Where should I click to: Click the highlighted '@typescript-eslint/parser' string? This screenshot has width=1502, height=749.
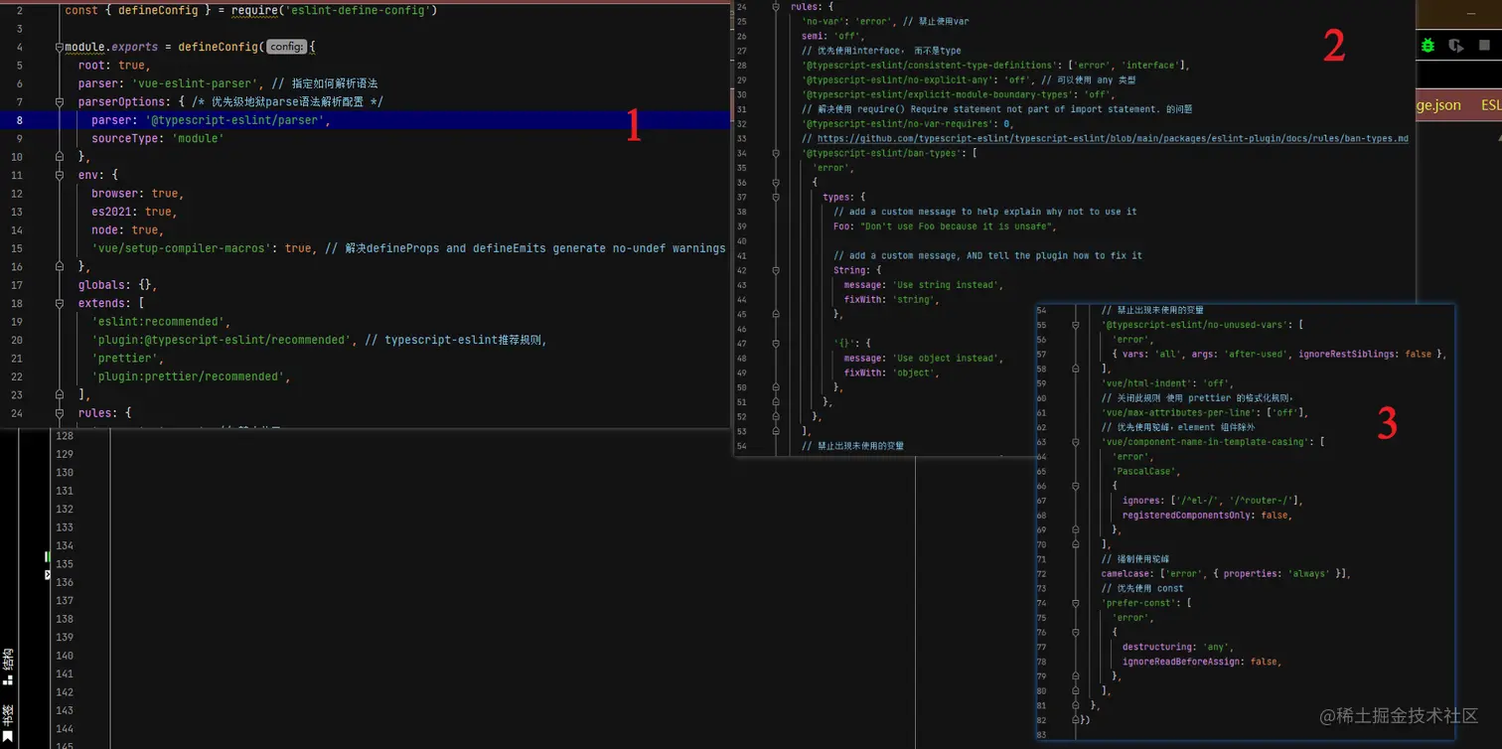coord(234,120)
